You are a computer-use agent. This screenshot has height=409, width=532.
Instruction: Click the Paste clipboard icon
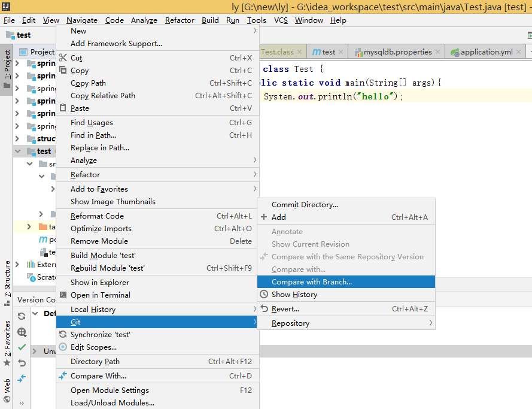[63, 108]
